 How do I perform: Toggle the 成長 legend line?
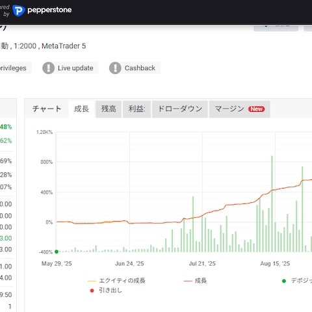point(195,281)
